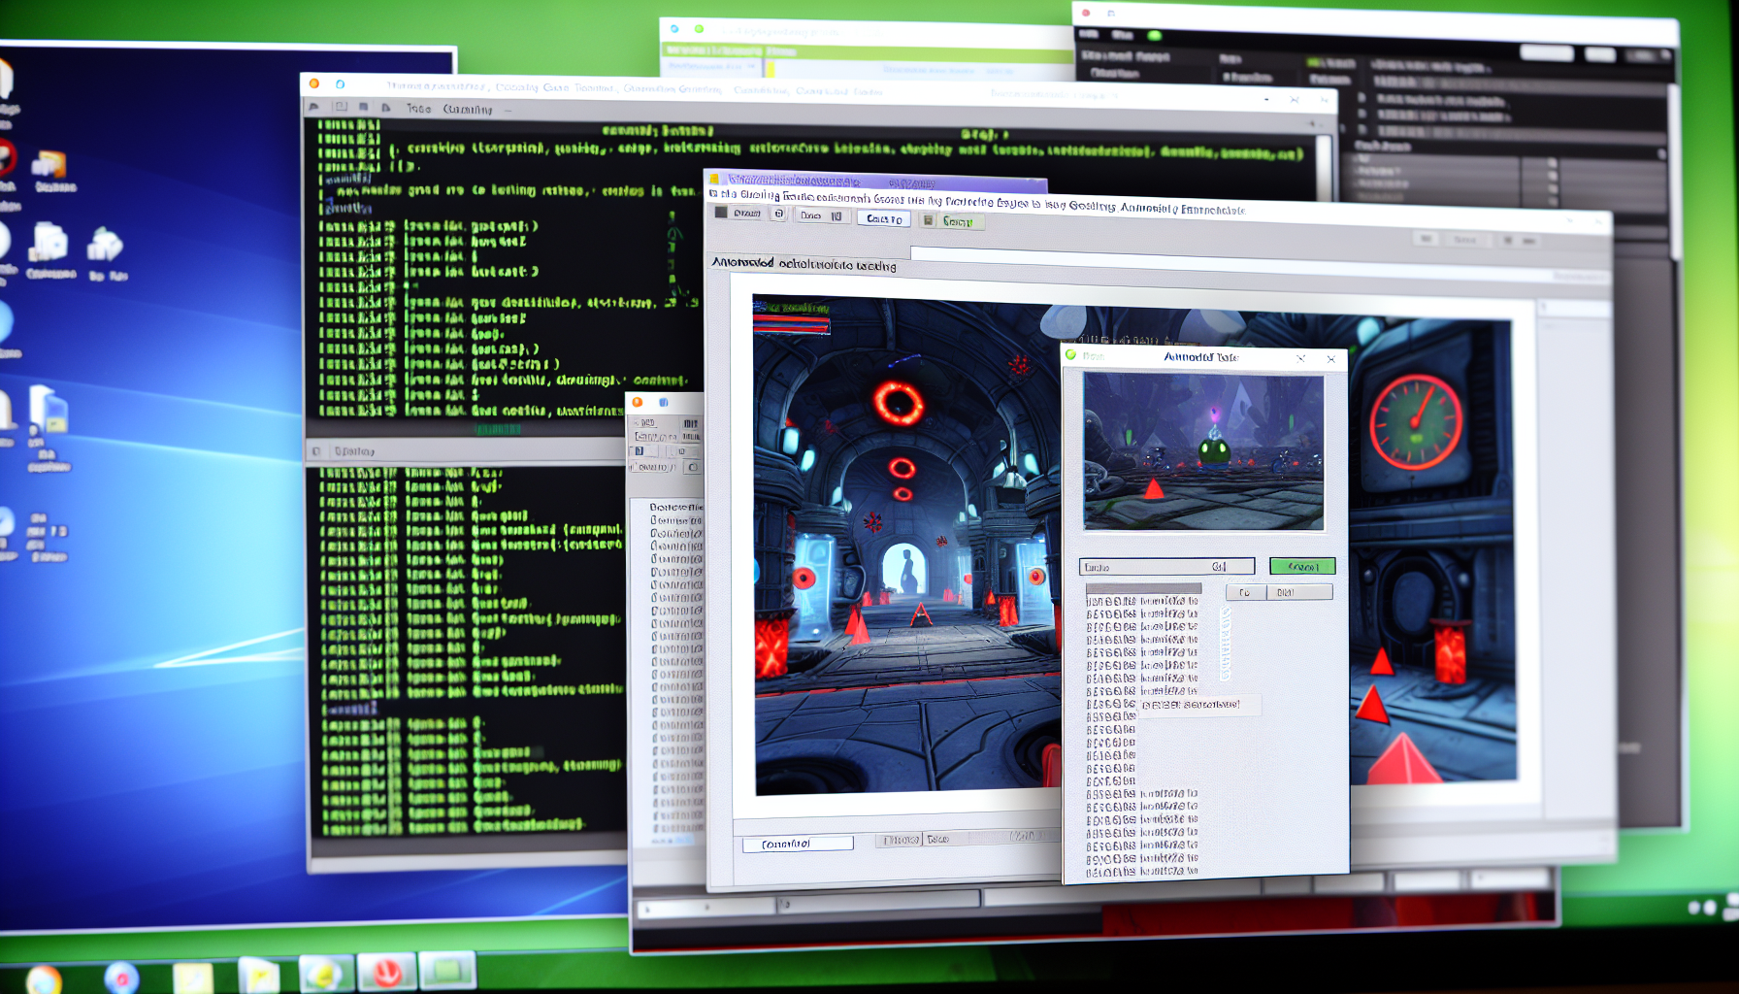Click the gray header bar above the dialog's list
Viewport: 1739px width, 994px height.
(x=1143, y=588)
